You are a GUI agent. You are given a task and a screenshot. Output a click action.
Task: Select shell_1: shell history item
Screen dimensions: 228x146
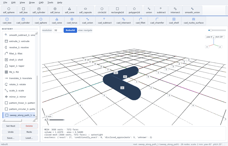click(19, 60)
